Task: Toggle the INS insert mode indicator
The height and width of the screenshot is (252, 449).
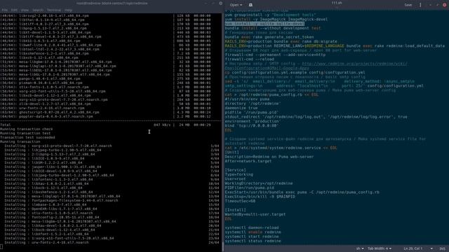Action: (x=442, y=248)
